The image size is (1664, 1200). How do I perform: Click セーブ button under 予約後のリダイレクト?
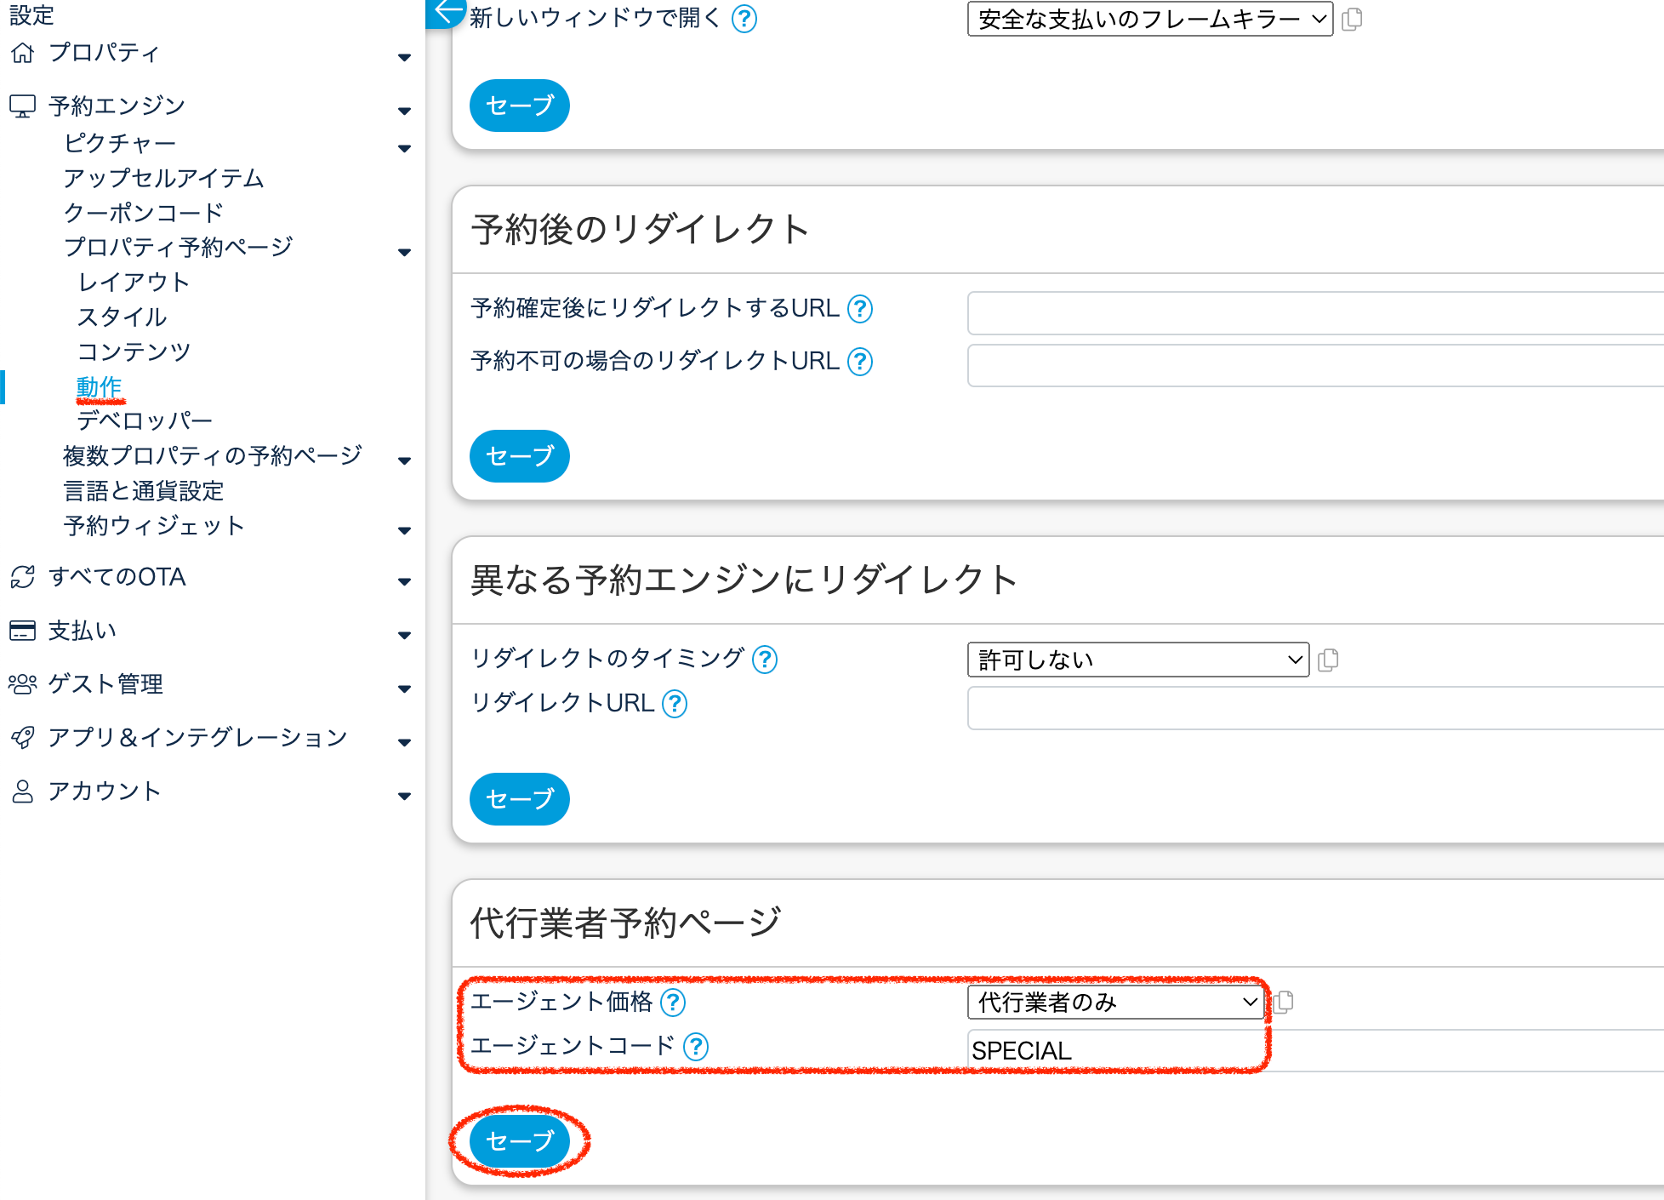pos(519,456)
